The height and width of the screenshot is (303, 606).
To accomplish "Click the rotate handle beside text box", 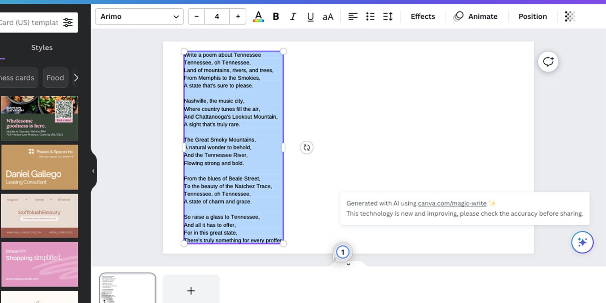I will (307, 148).
